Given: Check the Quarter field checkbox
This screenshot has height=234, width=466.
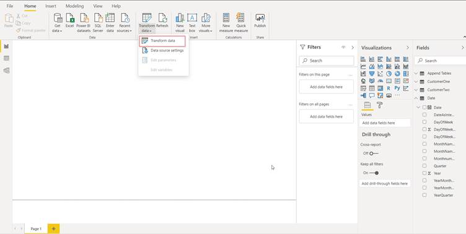Looking at the screenshot, I should pos(424,166).
